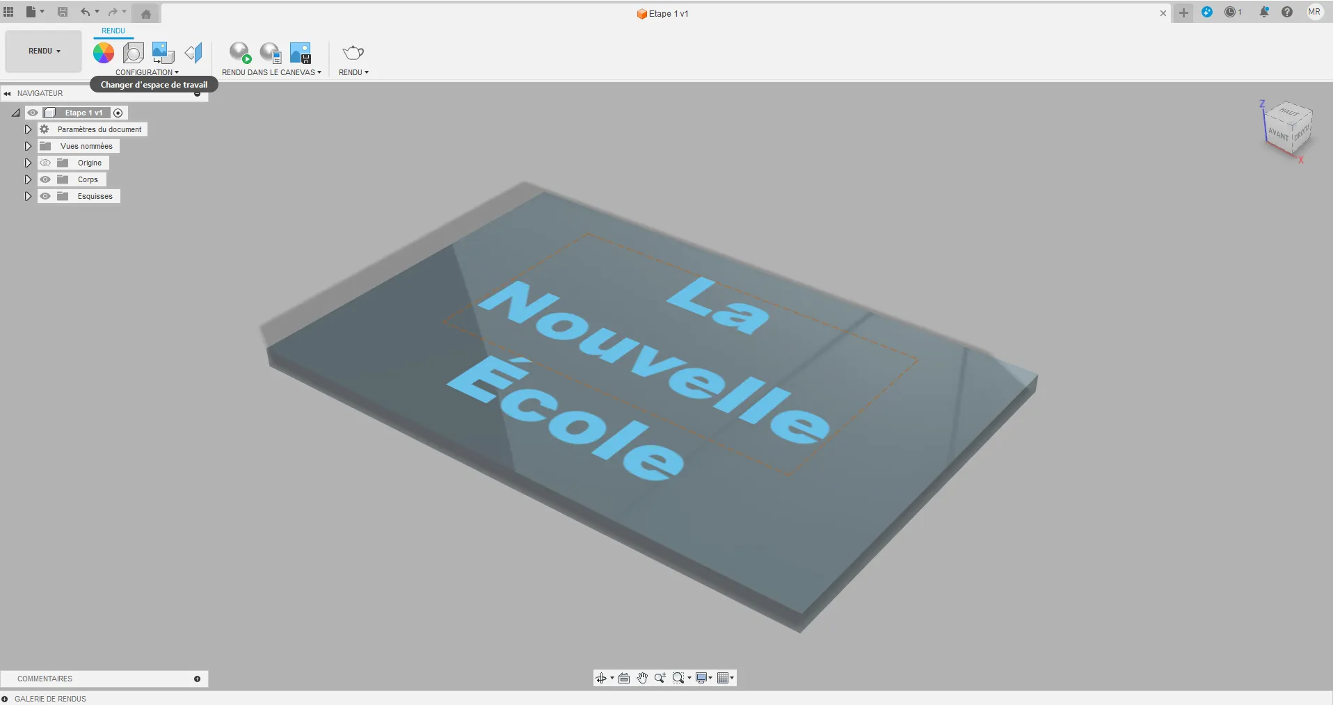Open the Appearance color wheel tool

point(104,53)
